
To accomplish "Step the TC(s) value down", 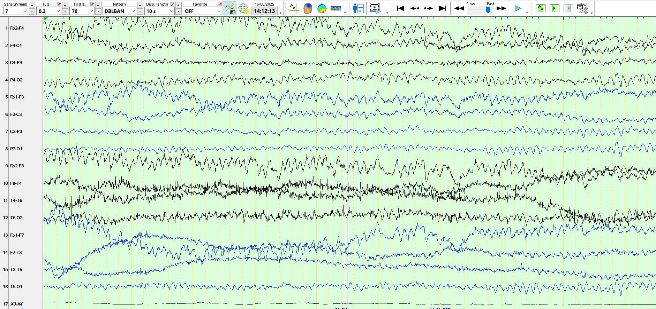I will [x=65, y=11].
